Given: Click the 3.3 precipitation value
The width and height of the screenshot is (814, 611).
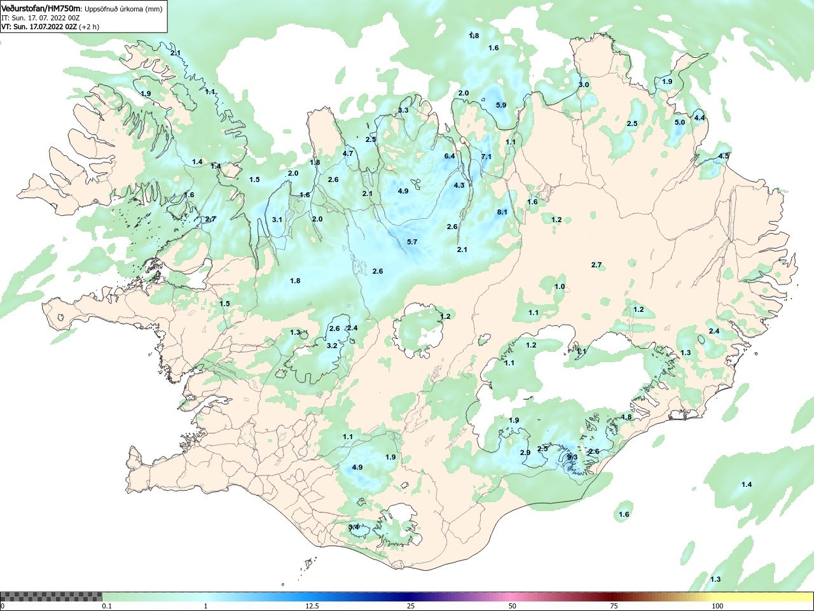Looking at the screenshot, I should pyautogui.click(x=403, y=110).
